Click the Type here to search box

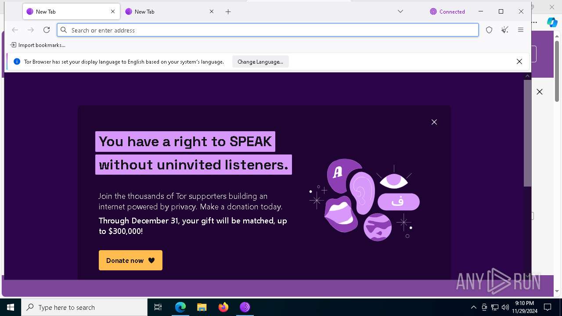(84, 307)
